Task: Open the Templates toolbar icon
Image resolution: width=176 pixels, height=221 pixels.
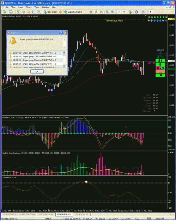Action: click(x=143, y=12)
